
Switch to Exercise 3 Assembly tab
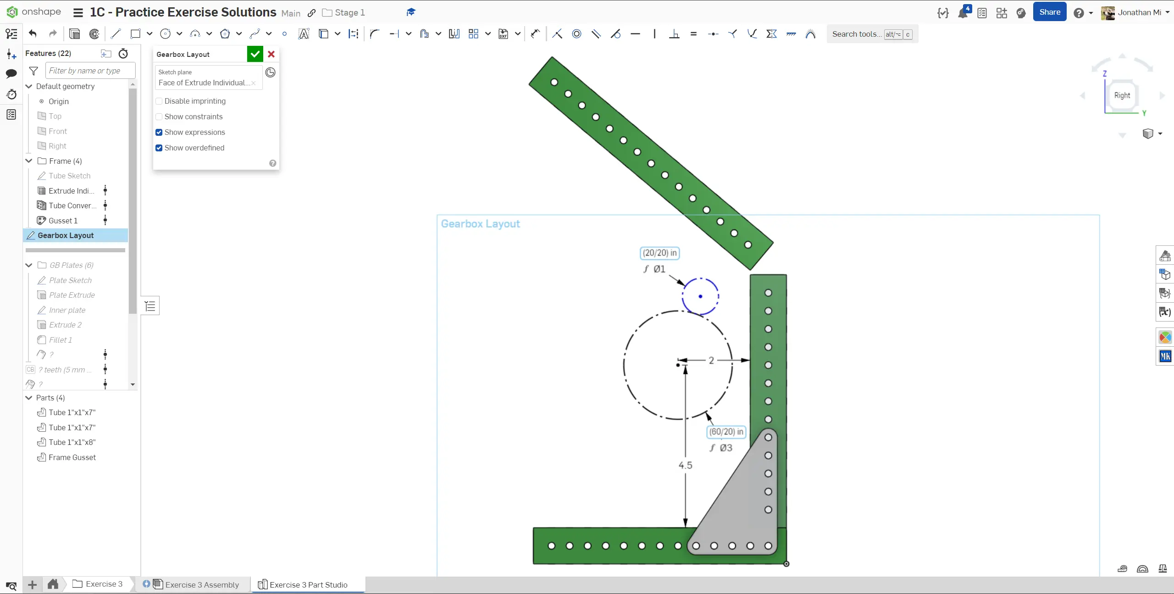pyautogui.click(x=202, y=584)
